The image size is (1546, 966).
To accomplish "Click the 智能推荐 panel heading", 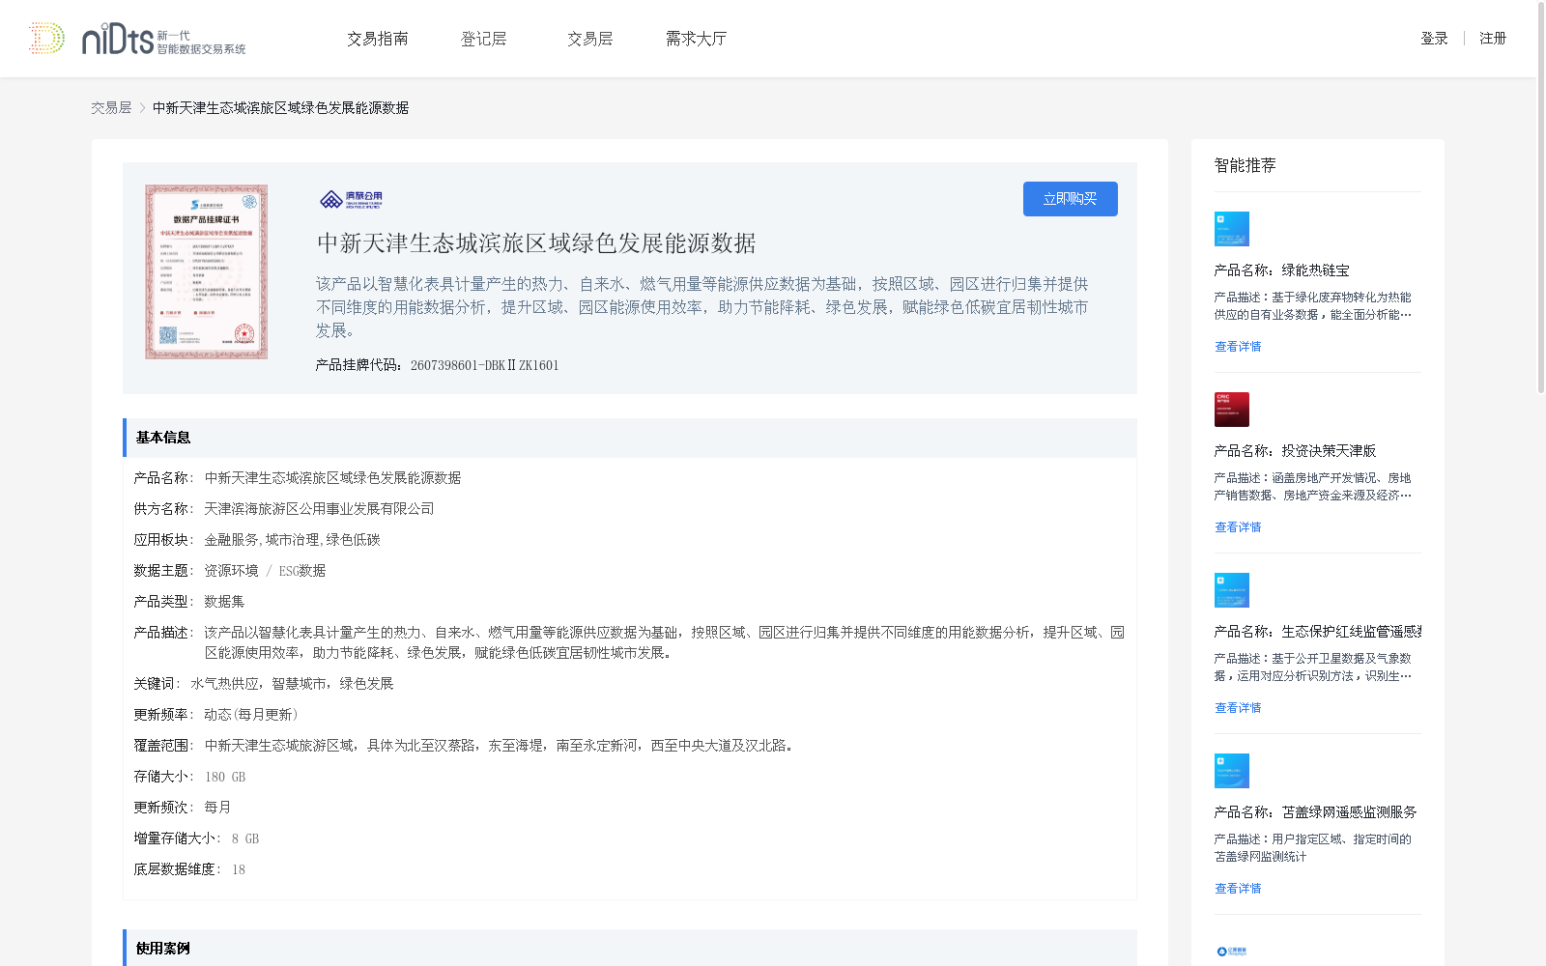I will 1245,165.
